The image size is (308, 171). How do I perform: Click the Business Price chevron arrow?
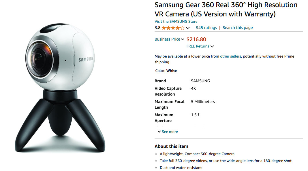pos(183,39)
